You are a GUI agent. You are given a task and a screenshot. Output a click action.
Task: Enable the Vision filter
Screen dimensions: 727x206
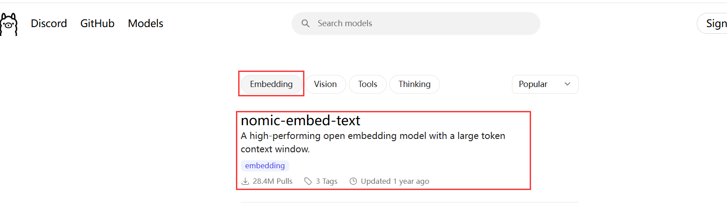(x=325, y=84)
